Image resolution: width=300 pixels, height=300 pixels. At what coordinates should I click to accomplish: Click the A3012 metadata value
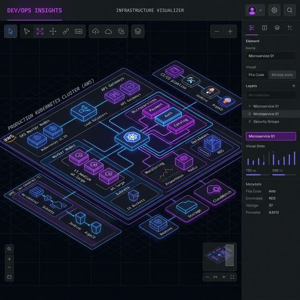tap(274, 212)
